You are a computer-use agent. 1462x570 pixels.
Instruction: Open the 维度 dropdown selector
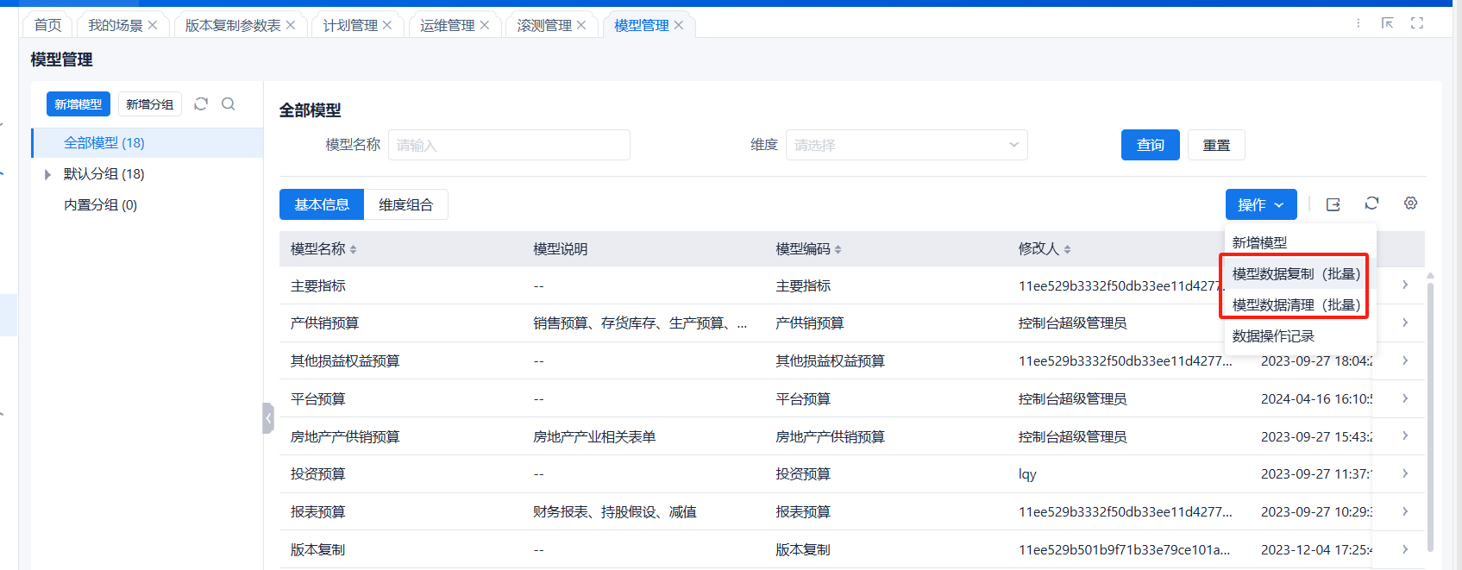pyautogui.click(x=906, y=145)
